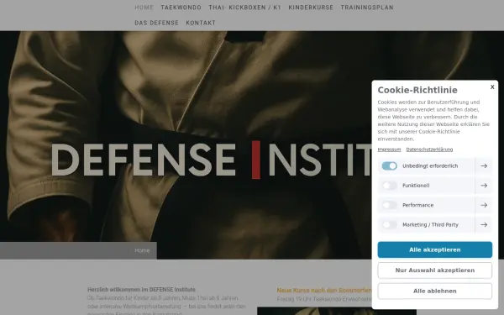This screenshot has height=315, width=504.
Task: Expand details arrow for Funktionell
Action: pos(484,186)
